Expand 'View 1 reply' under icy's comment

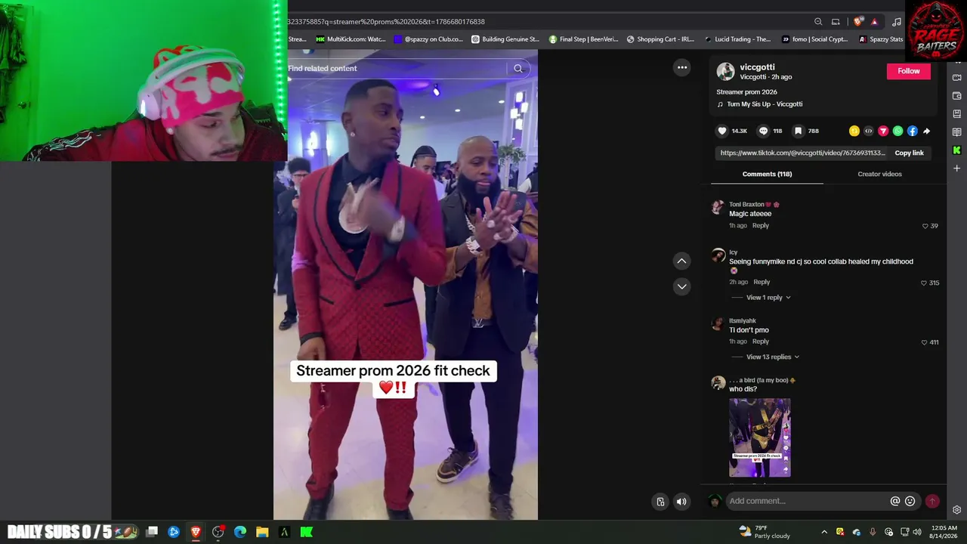pyautogui.click(x=768, y=298)
